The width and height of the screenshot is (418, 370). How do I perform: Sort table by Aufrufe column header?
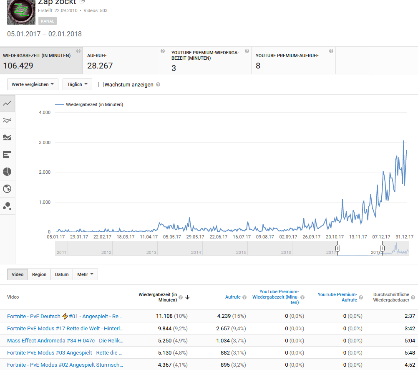tap(233, 297)
